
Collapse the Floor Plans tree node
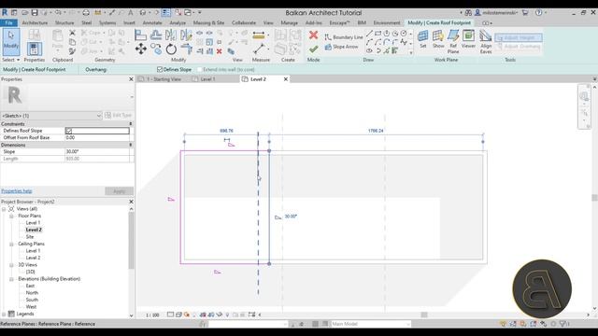coord(11,216)
